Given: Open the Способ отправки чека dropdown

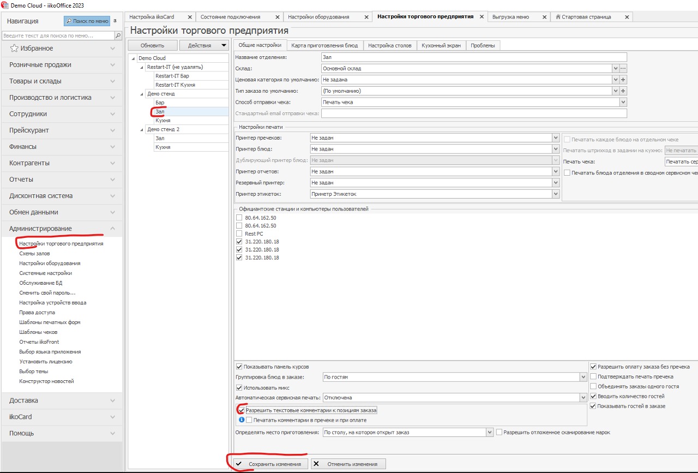Looking at the screenshot, I should click(x=623, y=102).
